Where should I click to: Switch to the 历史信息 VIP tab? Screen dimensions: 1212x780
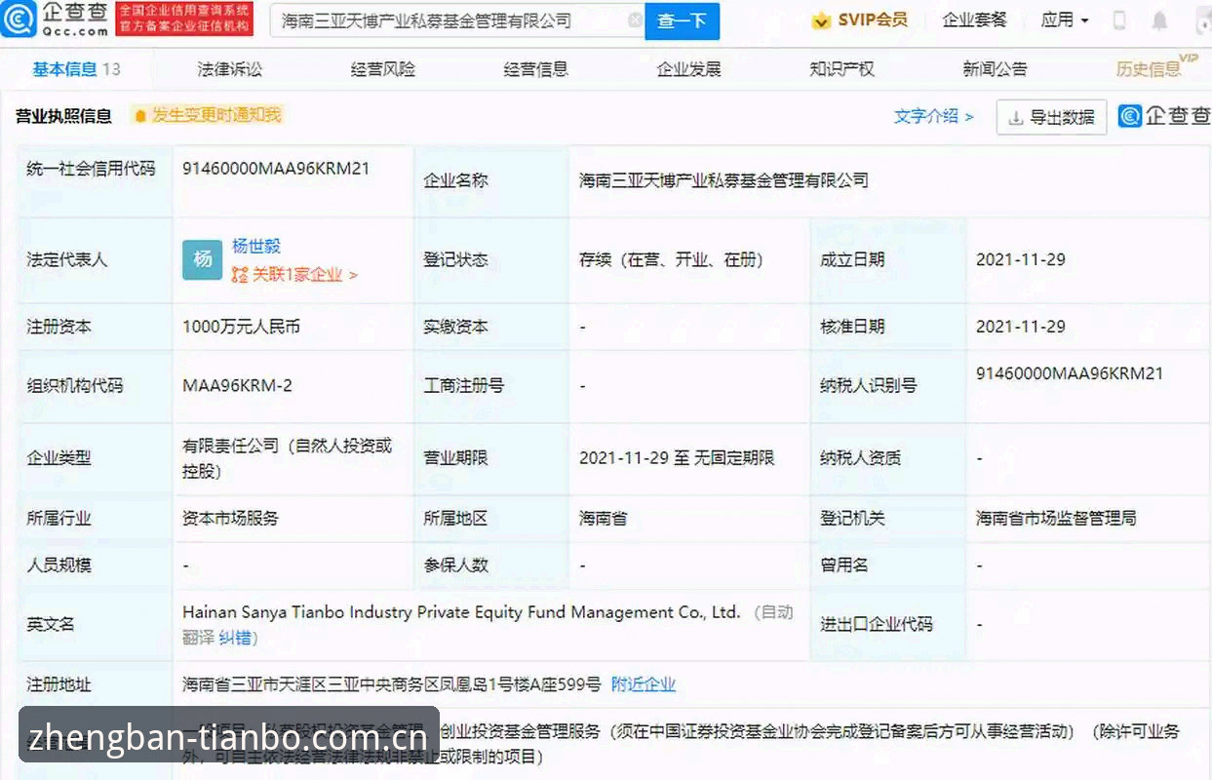tap(1156, 67)
